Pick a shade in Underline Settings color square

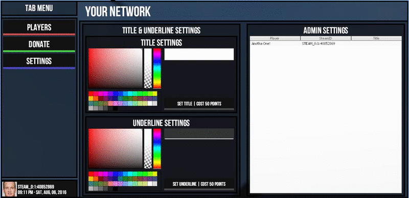[x=116, y=148]
